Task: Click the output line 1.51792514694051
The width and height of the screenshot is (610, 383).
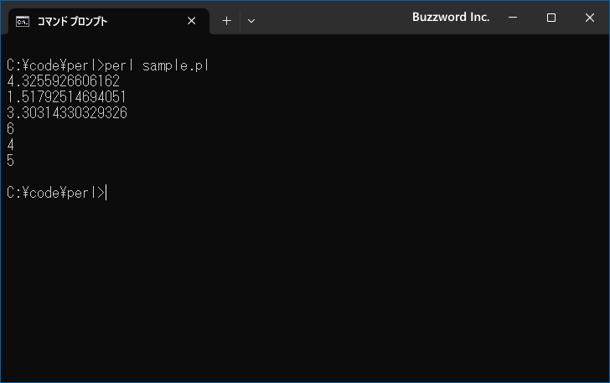Action: click(x=66, y=97)
